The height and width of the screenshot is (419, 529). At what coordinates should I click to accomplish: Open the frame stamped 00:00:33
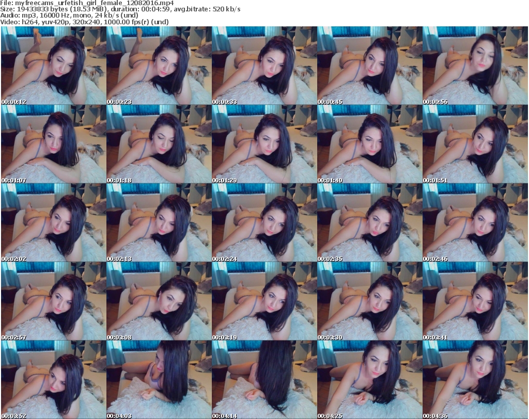pyautogui.click(x=264, y=66)
